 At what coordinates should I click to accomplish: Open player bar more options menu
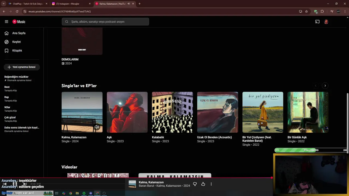pos(211,184)
